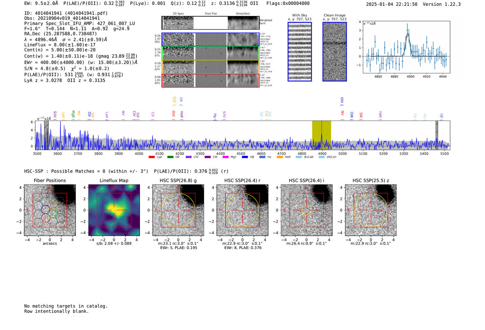Click the CIV purple legend swatch
This screenshot has height=330, width=485.
click(188, 157)
